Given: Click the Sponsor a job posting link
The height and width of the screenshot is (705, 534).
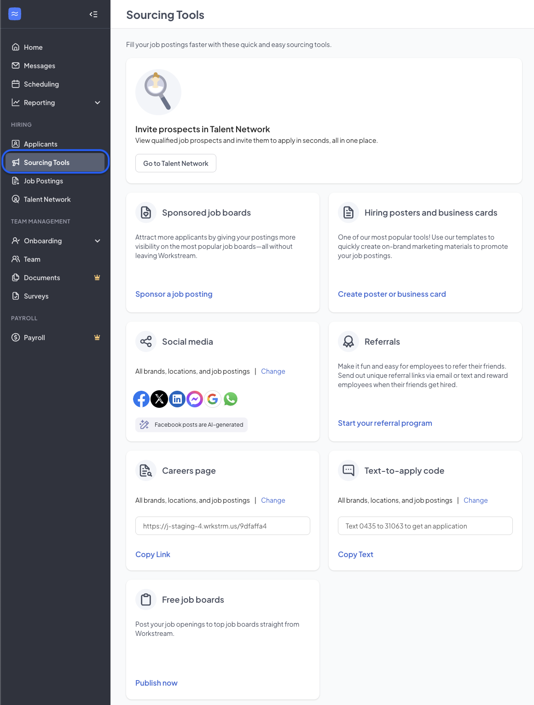Looking at the screenshot, I should click(174, 294).
